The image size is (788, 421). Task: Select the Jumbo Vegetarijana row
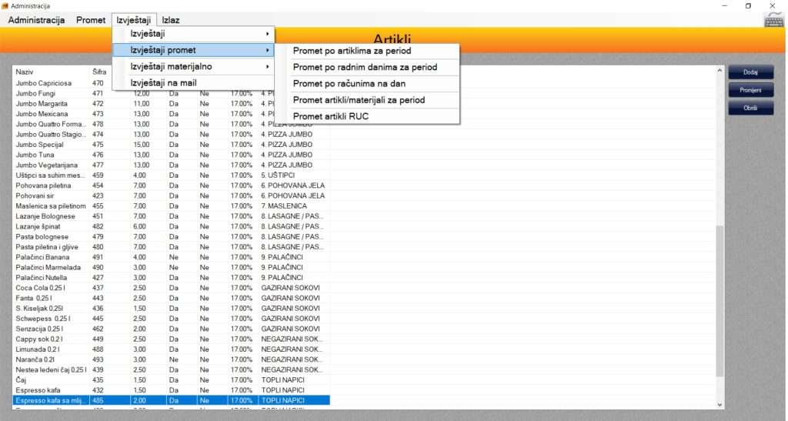(171, 165)
